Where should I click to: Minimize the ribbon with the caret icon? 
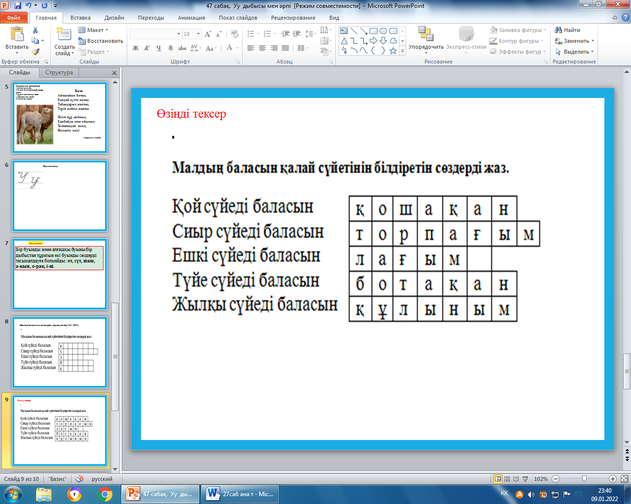coord(614,18)
